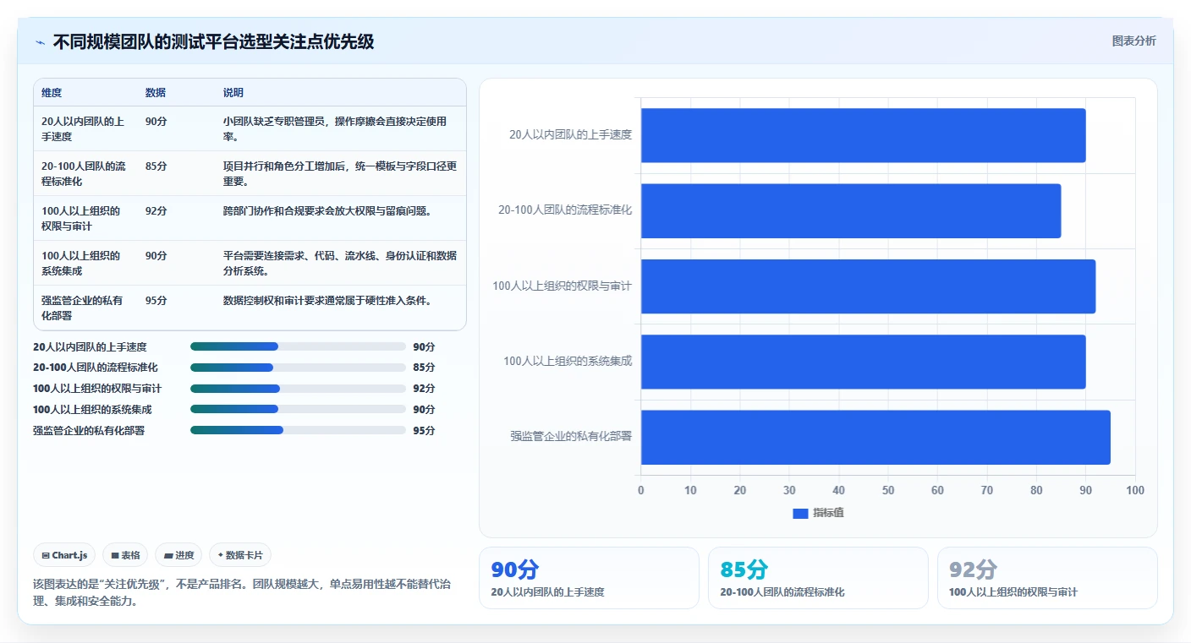Image resolution: width=1191 pixels, height=643 pixels.
Task: Click the x-axis tick label 0
Action: click(x=640, y=490)
